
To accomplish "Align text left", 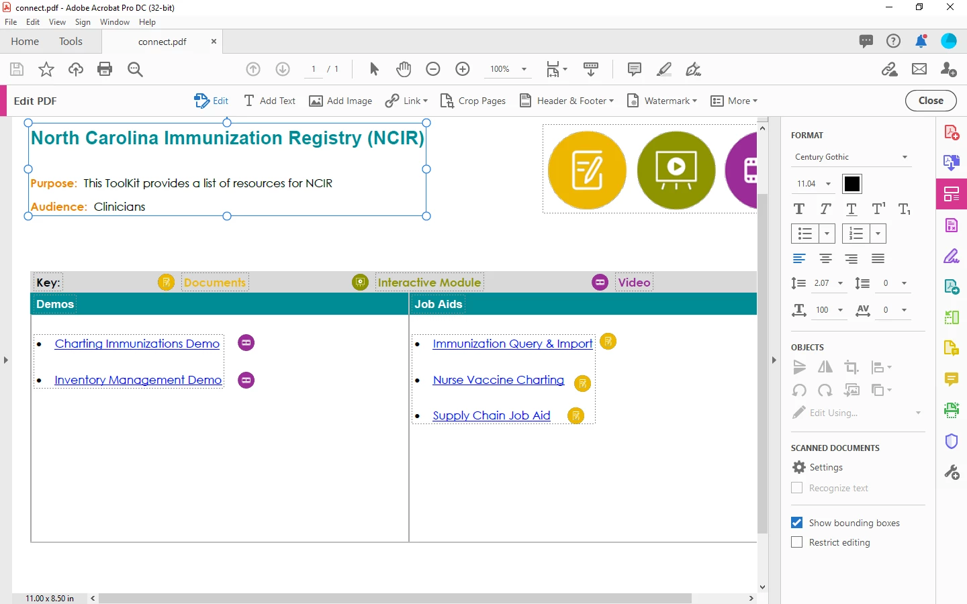I will click(x=799, y=258).
